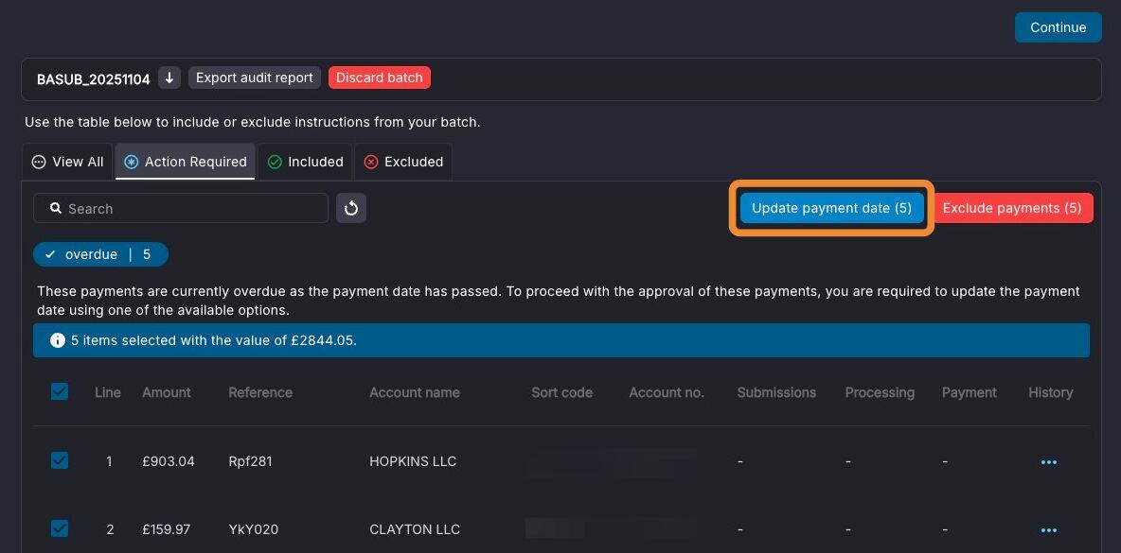Click the Submissions column header
Image resolution: width=1121 pixels, height=553 pixels.
click(776, 392)
